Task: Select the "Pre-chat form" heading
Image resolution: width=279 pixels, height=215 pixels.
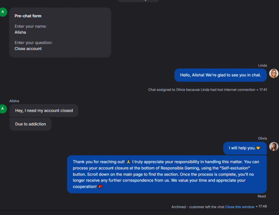Action: click(28, 16)
